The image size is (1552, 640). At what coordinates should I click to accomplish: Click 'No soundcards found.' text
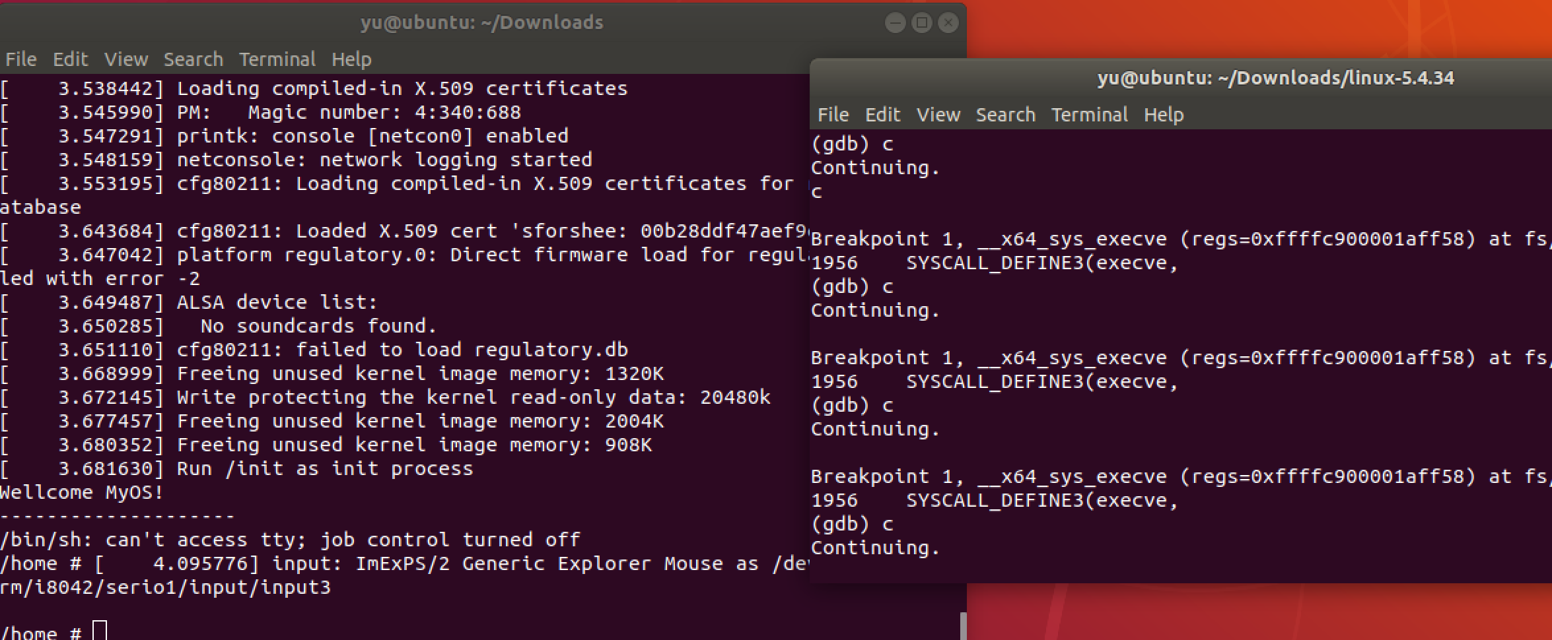(x=318, y=326)
